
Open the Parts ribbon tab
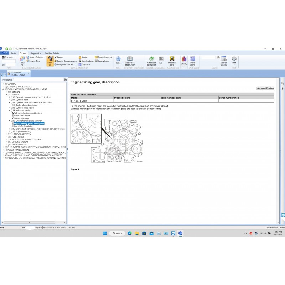coord(13,53)
